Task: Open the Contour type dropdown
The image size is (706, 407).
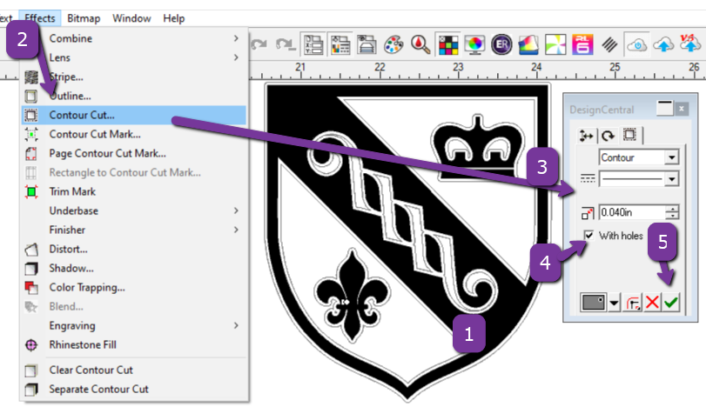Action: click(x=670, y=157)
